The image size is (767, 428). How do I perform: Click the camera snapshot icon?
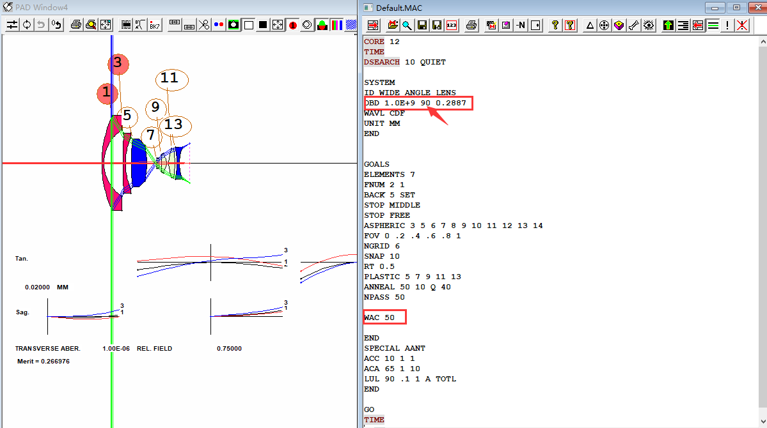[234, 25]
